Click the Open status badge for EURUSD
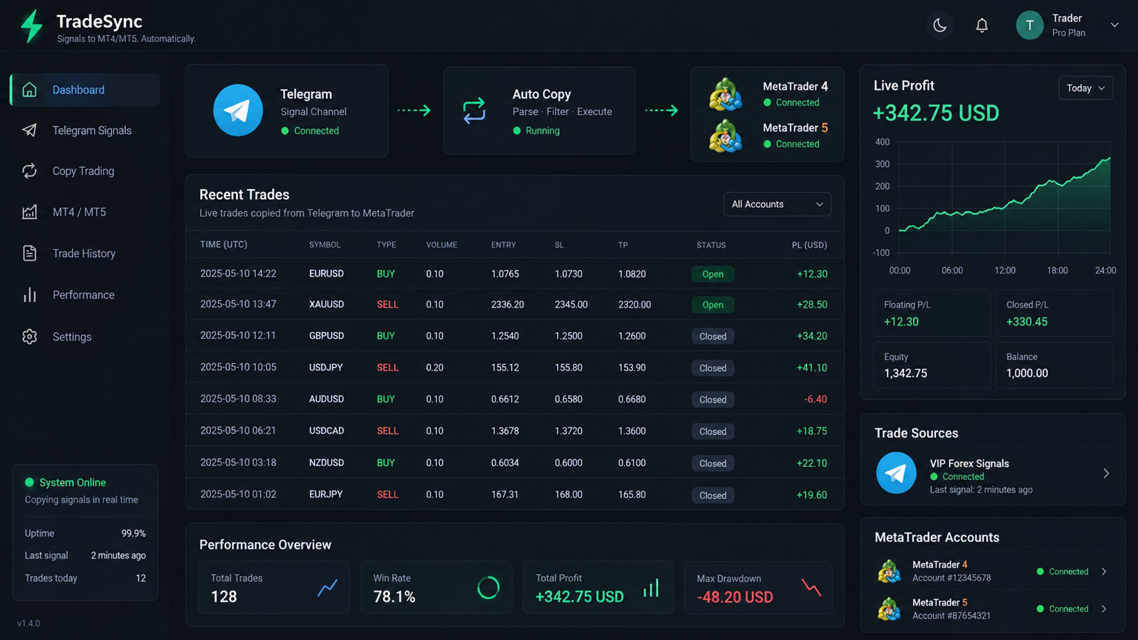The image size is (1138, 640). click(713, 274)
